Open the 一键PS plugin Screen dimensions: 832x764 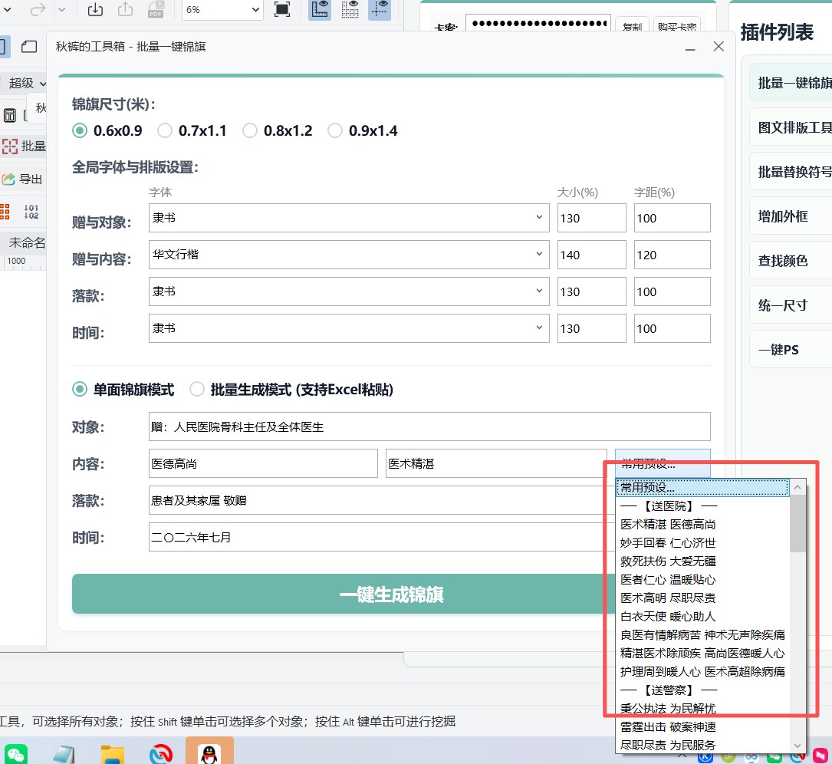tap(791, 350)
